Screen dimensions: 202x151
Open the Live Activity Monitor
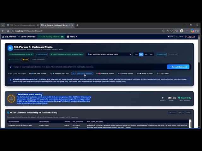(51, 36)
